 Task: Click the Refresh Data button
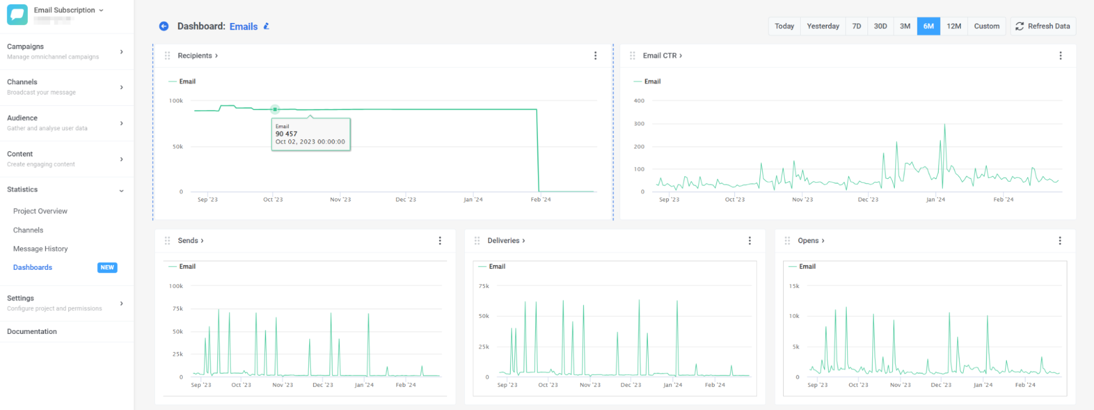[1043, 26]
